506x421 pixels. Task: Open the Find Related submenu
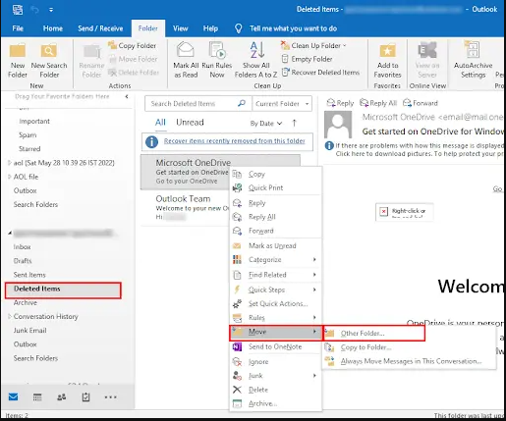[x=275, y=275]
